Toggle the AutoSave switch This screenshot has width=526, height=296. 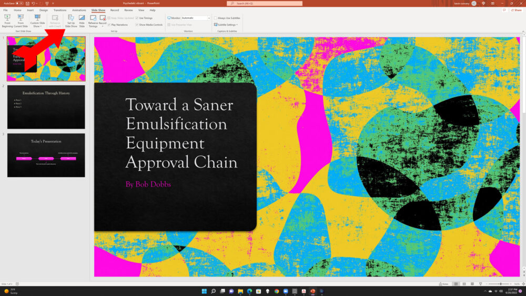click(x=19, y=3)
